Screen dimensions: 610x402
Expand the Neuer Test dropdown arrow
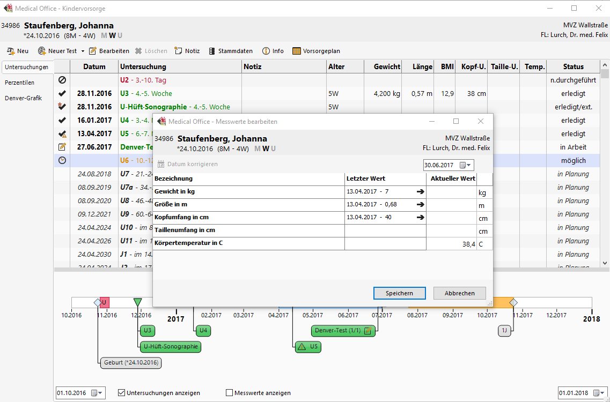[83, 51]
